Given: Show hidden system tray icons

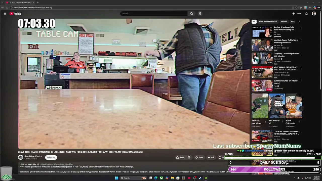Looking at the screenshot, I should pyautogui.click(x=294, y=178).
